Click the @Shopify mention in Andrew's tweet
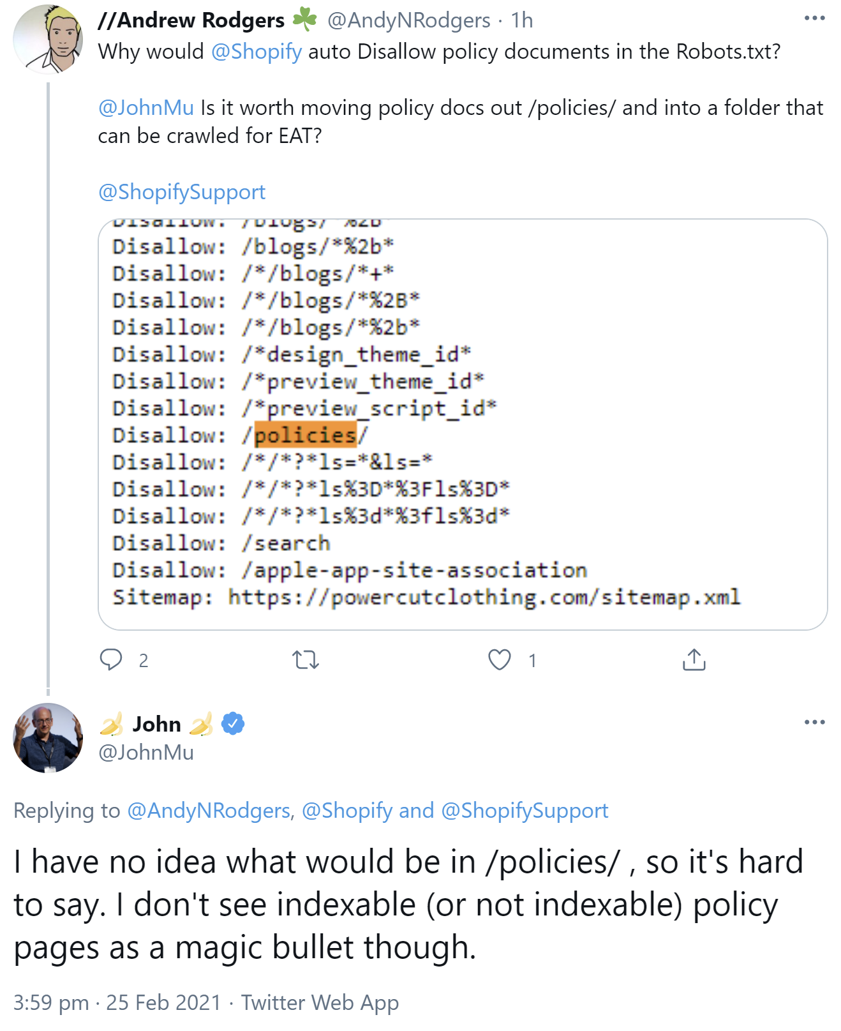Viewport: 841px width, 1031px height. pos(257,51)
